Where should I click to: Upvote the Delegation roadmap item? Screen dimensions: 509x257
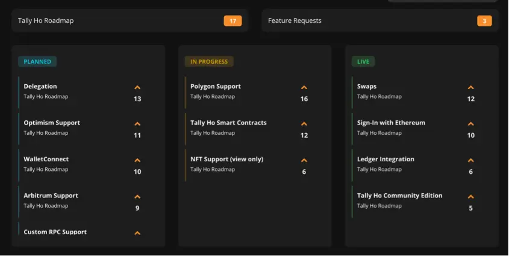point(137,87)
